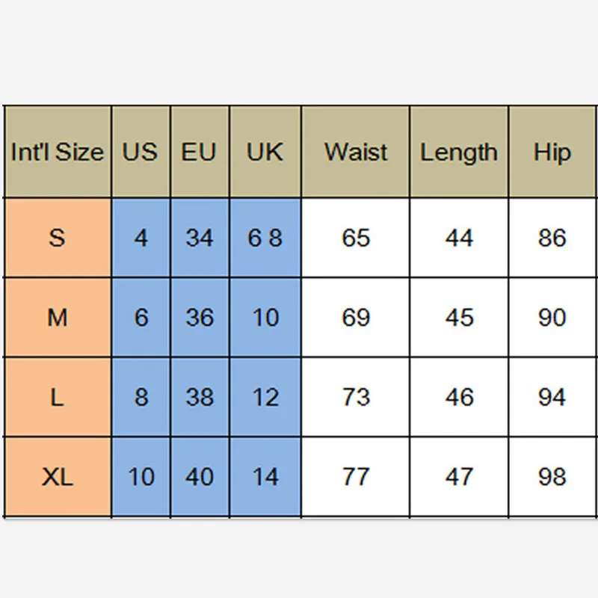Click the M size row label
This screenshot has height=598, width=598.
pyautogui.click(x=58, y=318)
